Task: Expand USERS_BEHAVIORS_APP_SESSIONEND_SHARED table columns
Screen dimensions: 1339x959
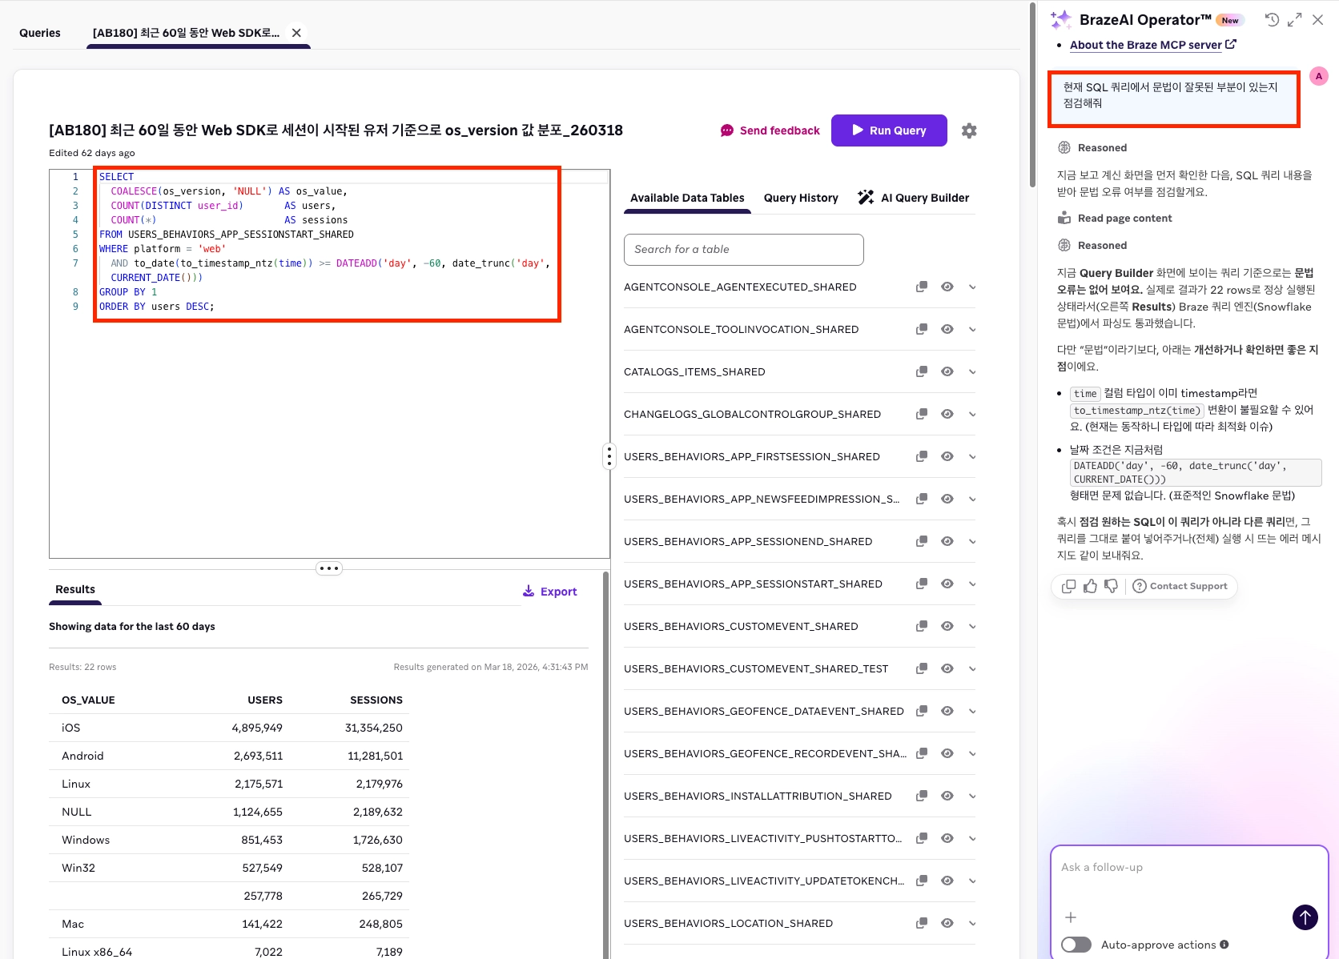Action: [x=972, y=541]
